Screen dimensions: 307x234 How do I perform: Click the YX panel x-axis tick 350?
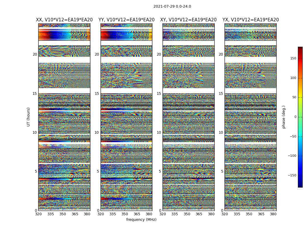[x=249, y=214]
